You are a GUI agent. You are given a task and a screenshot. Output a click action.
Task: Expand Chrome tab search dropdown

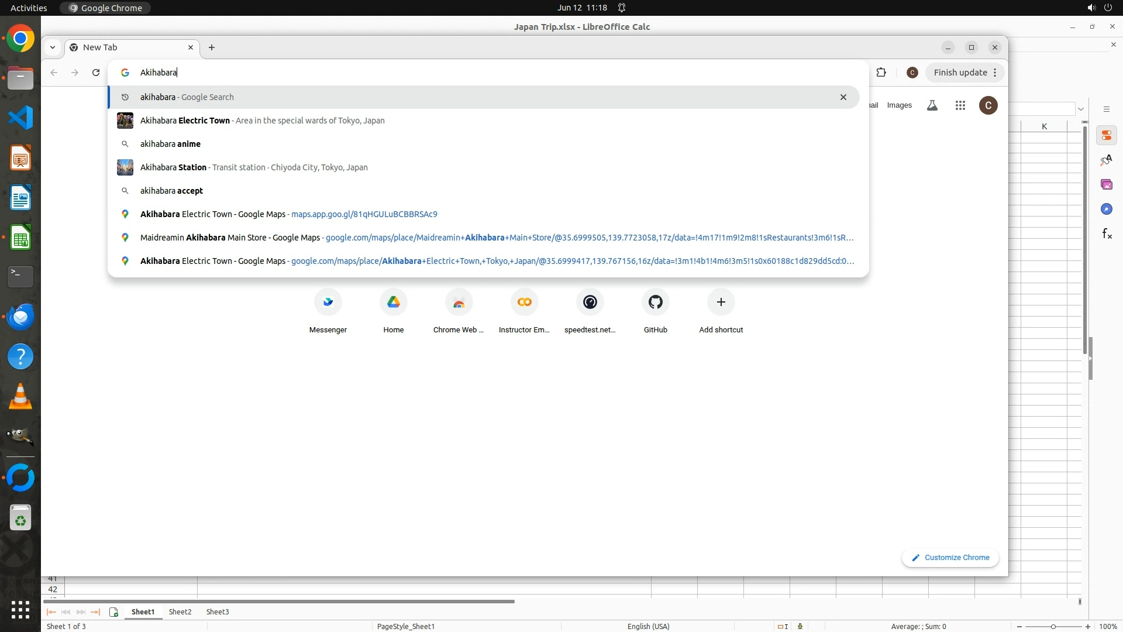click(53, 47)
